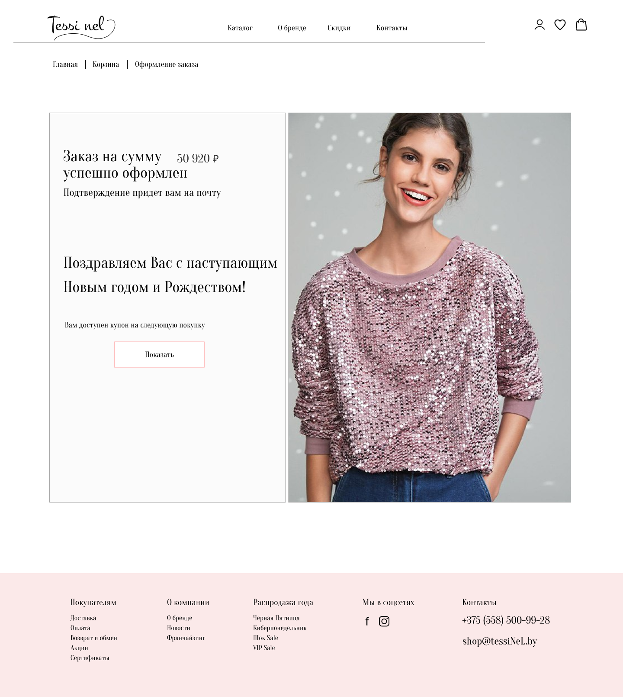Screen dimensions: 623x697
Task: Open the Франчайзинг footer link
Action: (186, 638)
